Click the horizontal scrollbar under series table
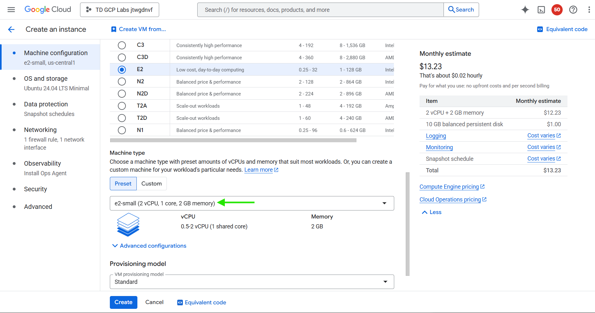The width and height of the screenshot is (595, 313). tap(233, 140)
